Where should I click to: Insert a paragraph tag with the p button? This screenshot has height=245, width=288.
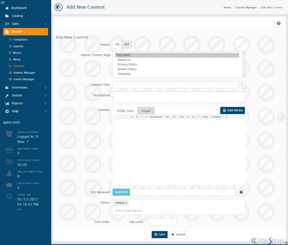tap(132, 117)
